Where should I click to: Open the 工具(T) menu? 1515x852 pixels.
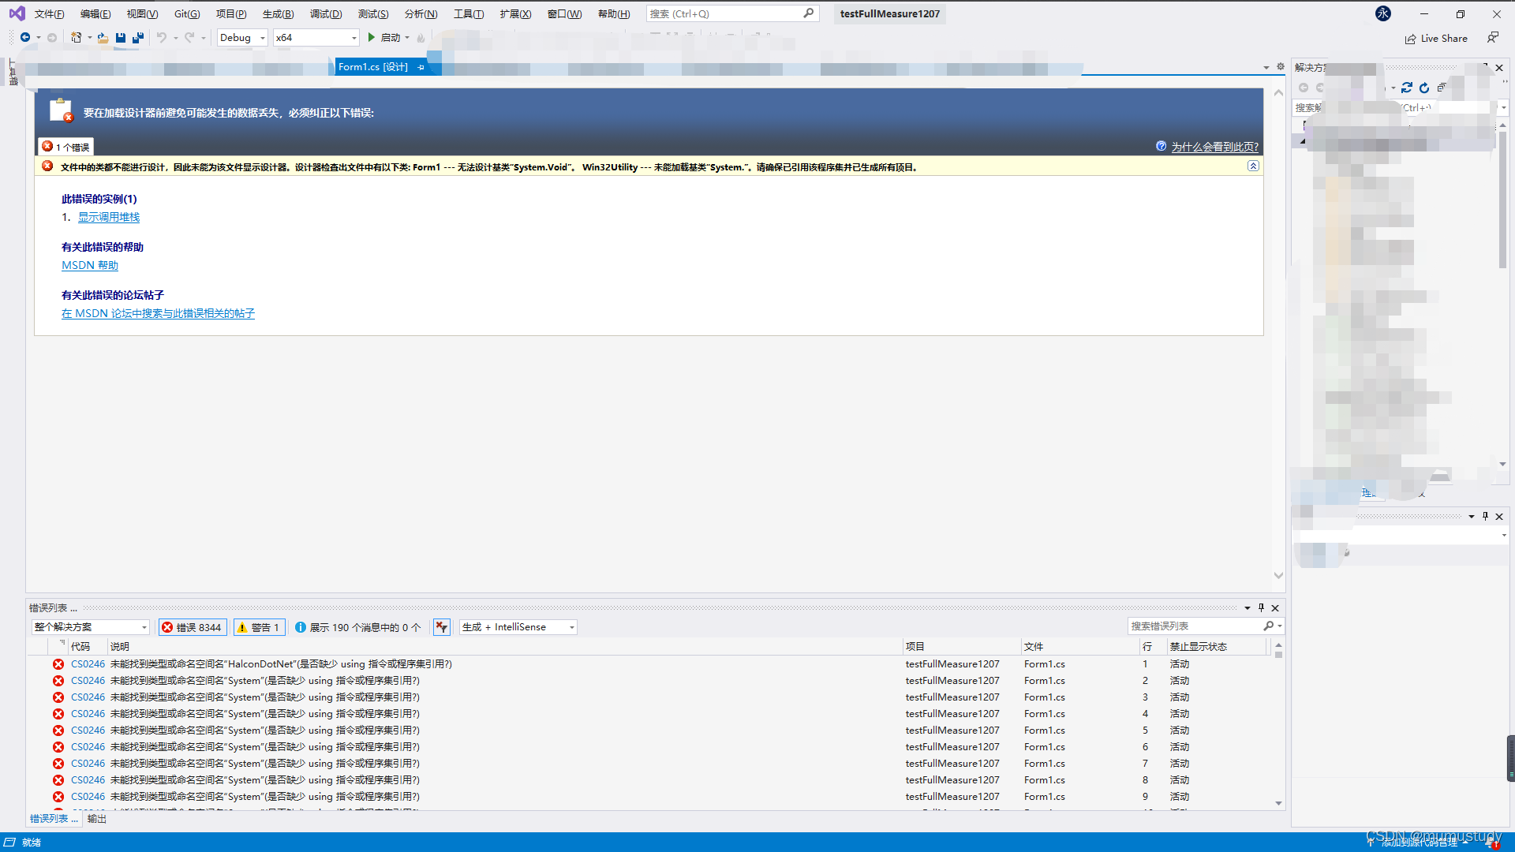point(469,13)
